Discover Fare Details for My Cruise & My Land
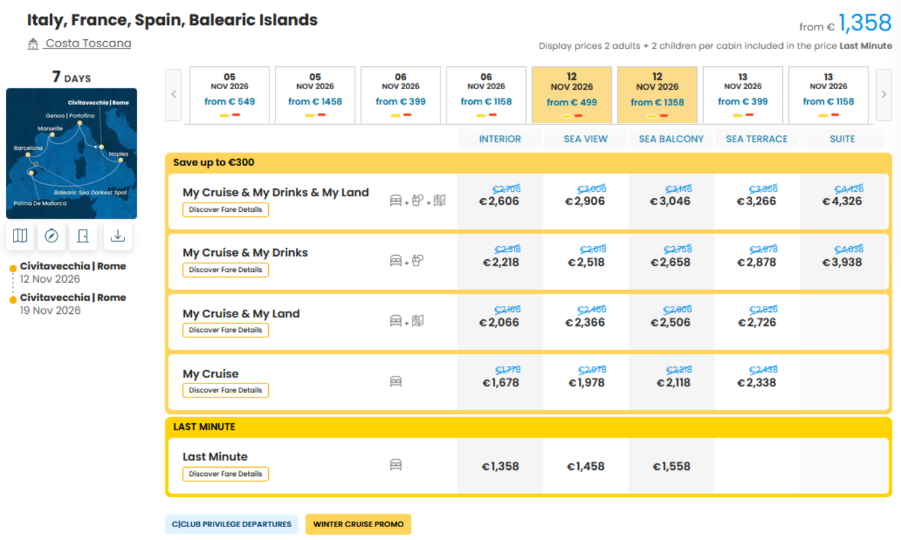This screenshot has height=540, width=901. click(226, 330)
